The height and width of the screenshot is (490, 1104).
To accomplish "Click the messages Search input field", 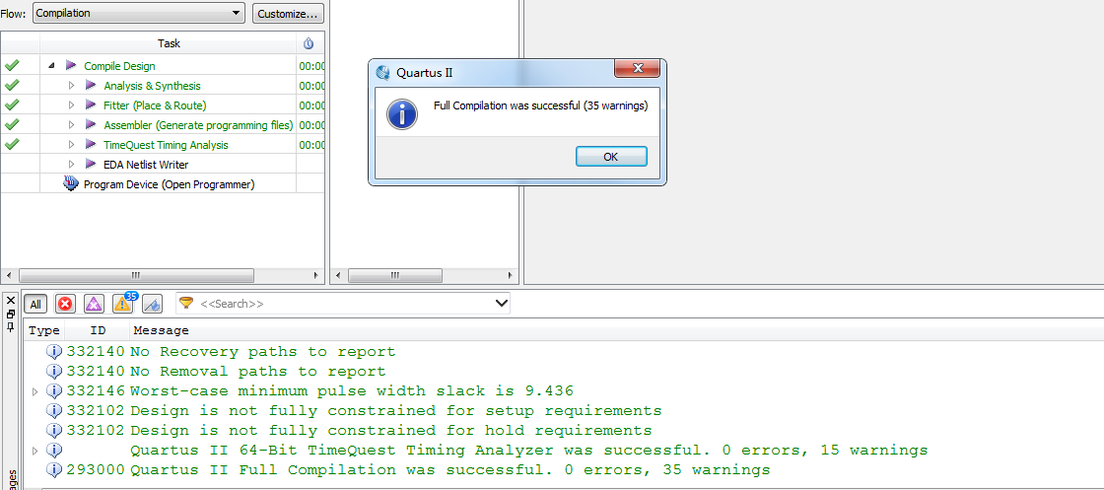I will pos(345,304).
